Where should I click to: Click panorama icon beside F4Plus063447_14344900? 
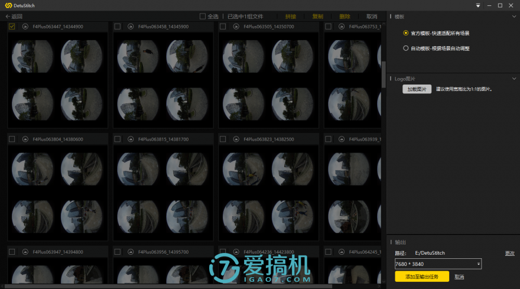(x=25, y=27)
